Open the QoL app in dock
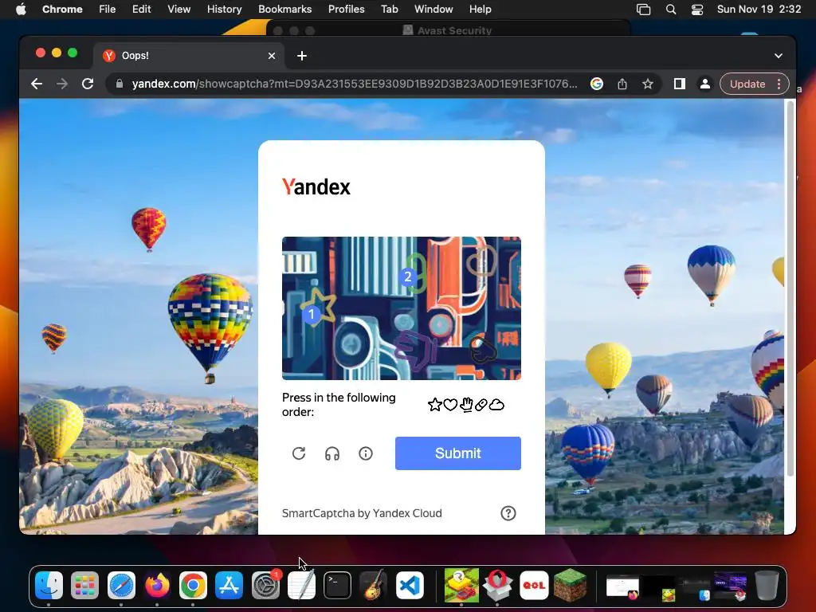This screenshot has width=816, height=612. click(534, 586)
